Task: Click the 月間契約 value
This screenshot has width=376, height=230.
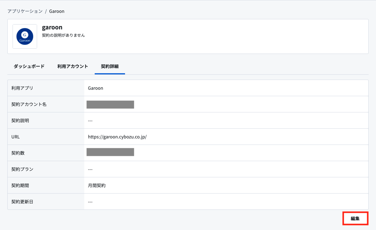Action: (97, 185)
